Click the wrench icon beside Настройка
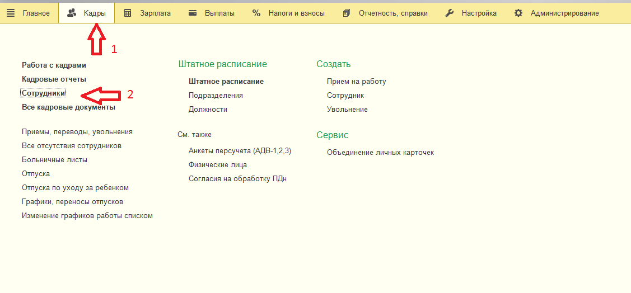 450,13
